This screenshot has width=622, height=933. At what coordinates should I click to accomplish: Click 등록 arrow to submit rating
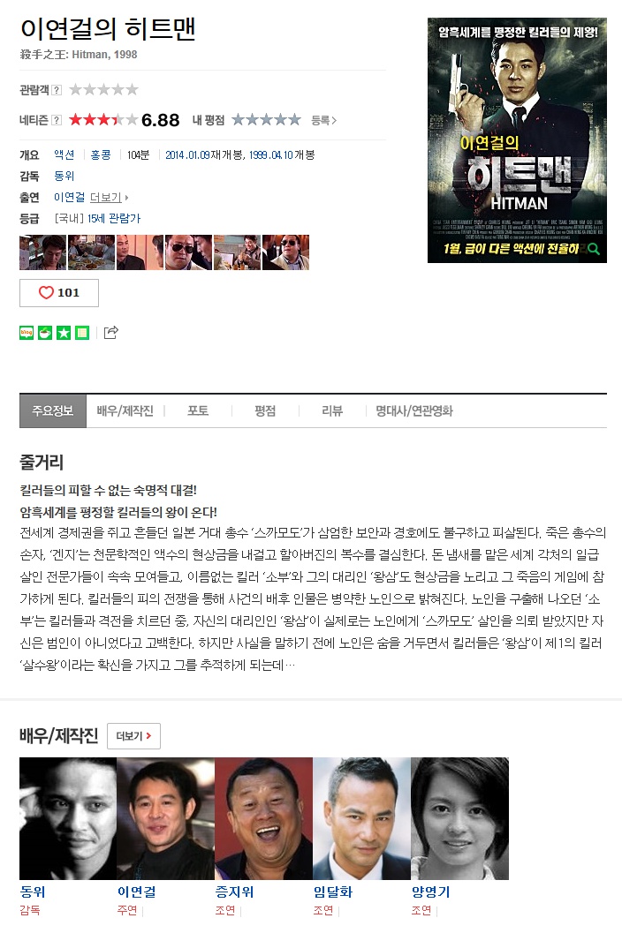tap(323, 120)
